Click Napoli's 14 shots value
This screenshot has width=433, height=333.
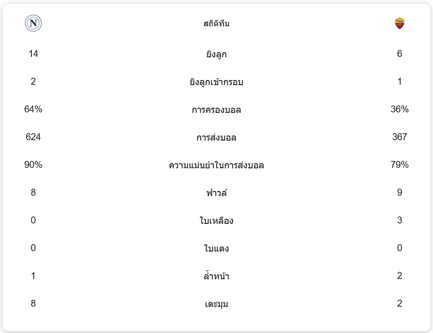[33, 54]
